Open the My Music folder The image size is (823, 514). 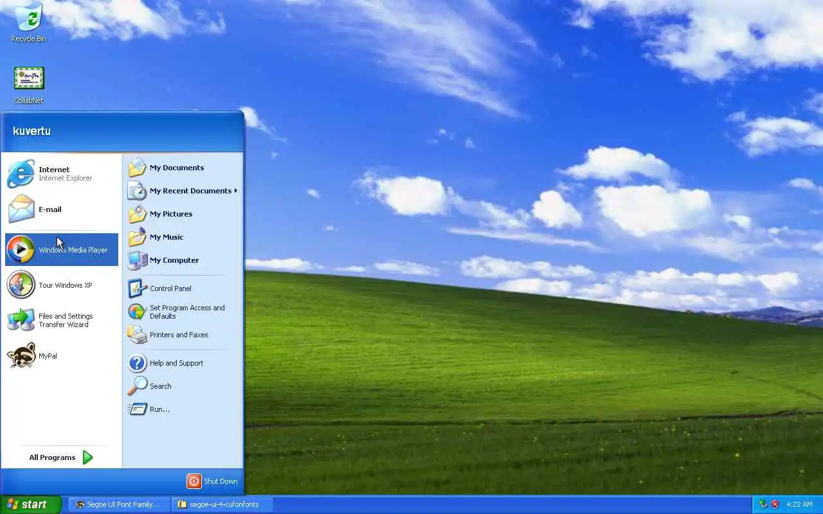click(x=183, y=237)
